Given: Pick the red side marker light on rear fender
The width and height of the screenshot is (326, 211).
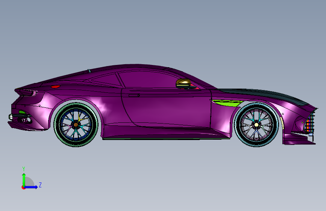Looking at the screenshot, I should [x=56, y=87].
